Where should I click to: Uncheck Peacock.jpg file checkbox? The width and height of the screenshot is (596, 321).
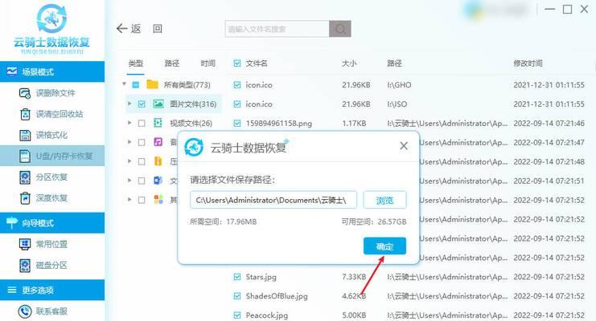[237, 315]
